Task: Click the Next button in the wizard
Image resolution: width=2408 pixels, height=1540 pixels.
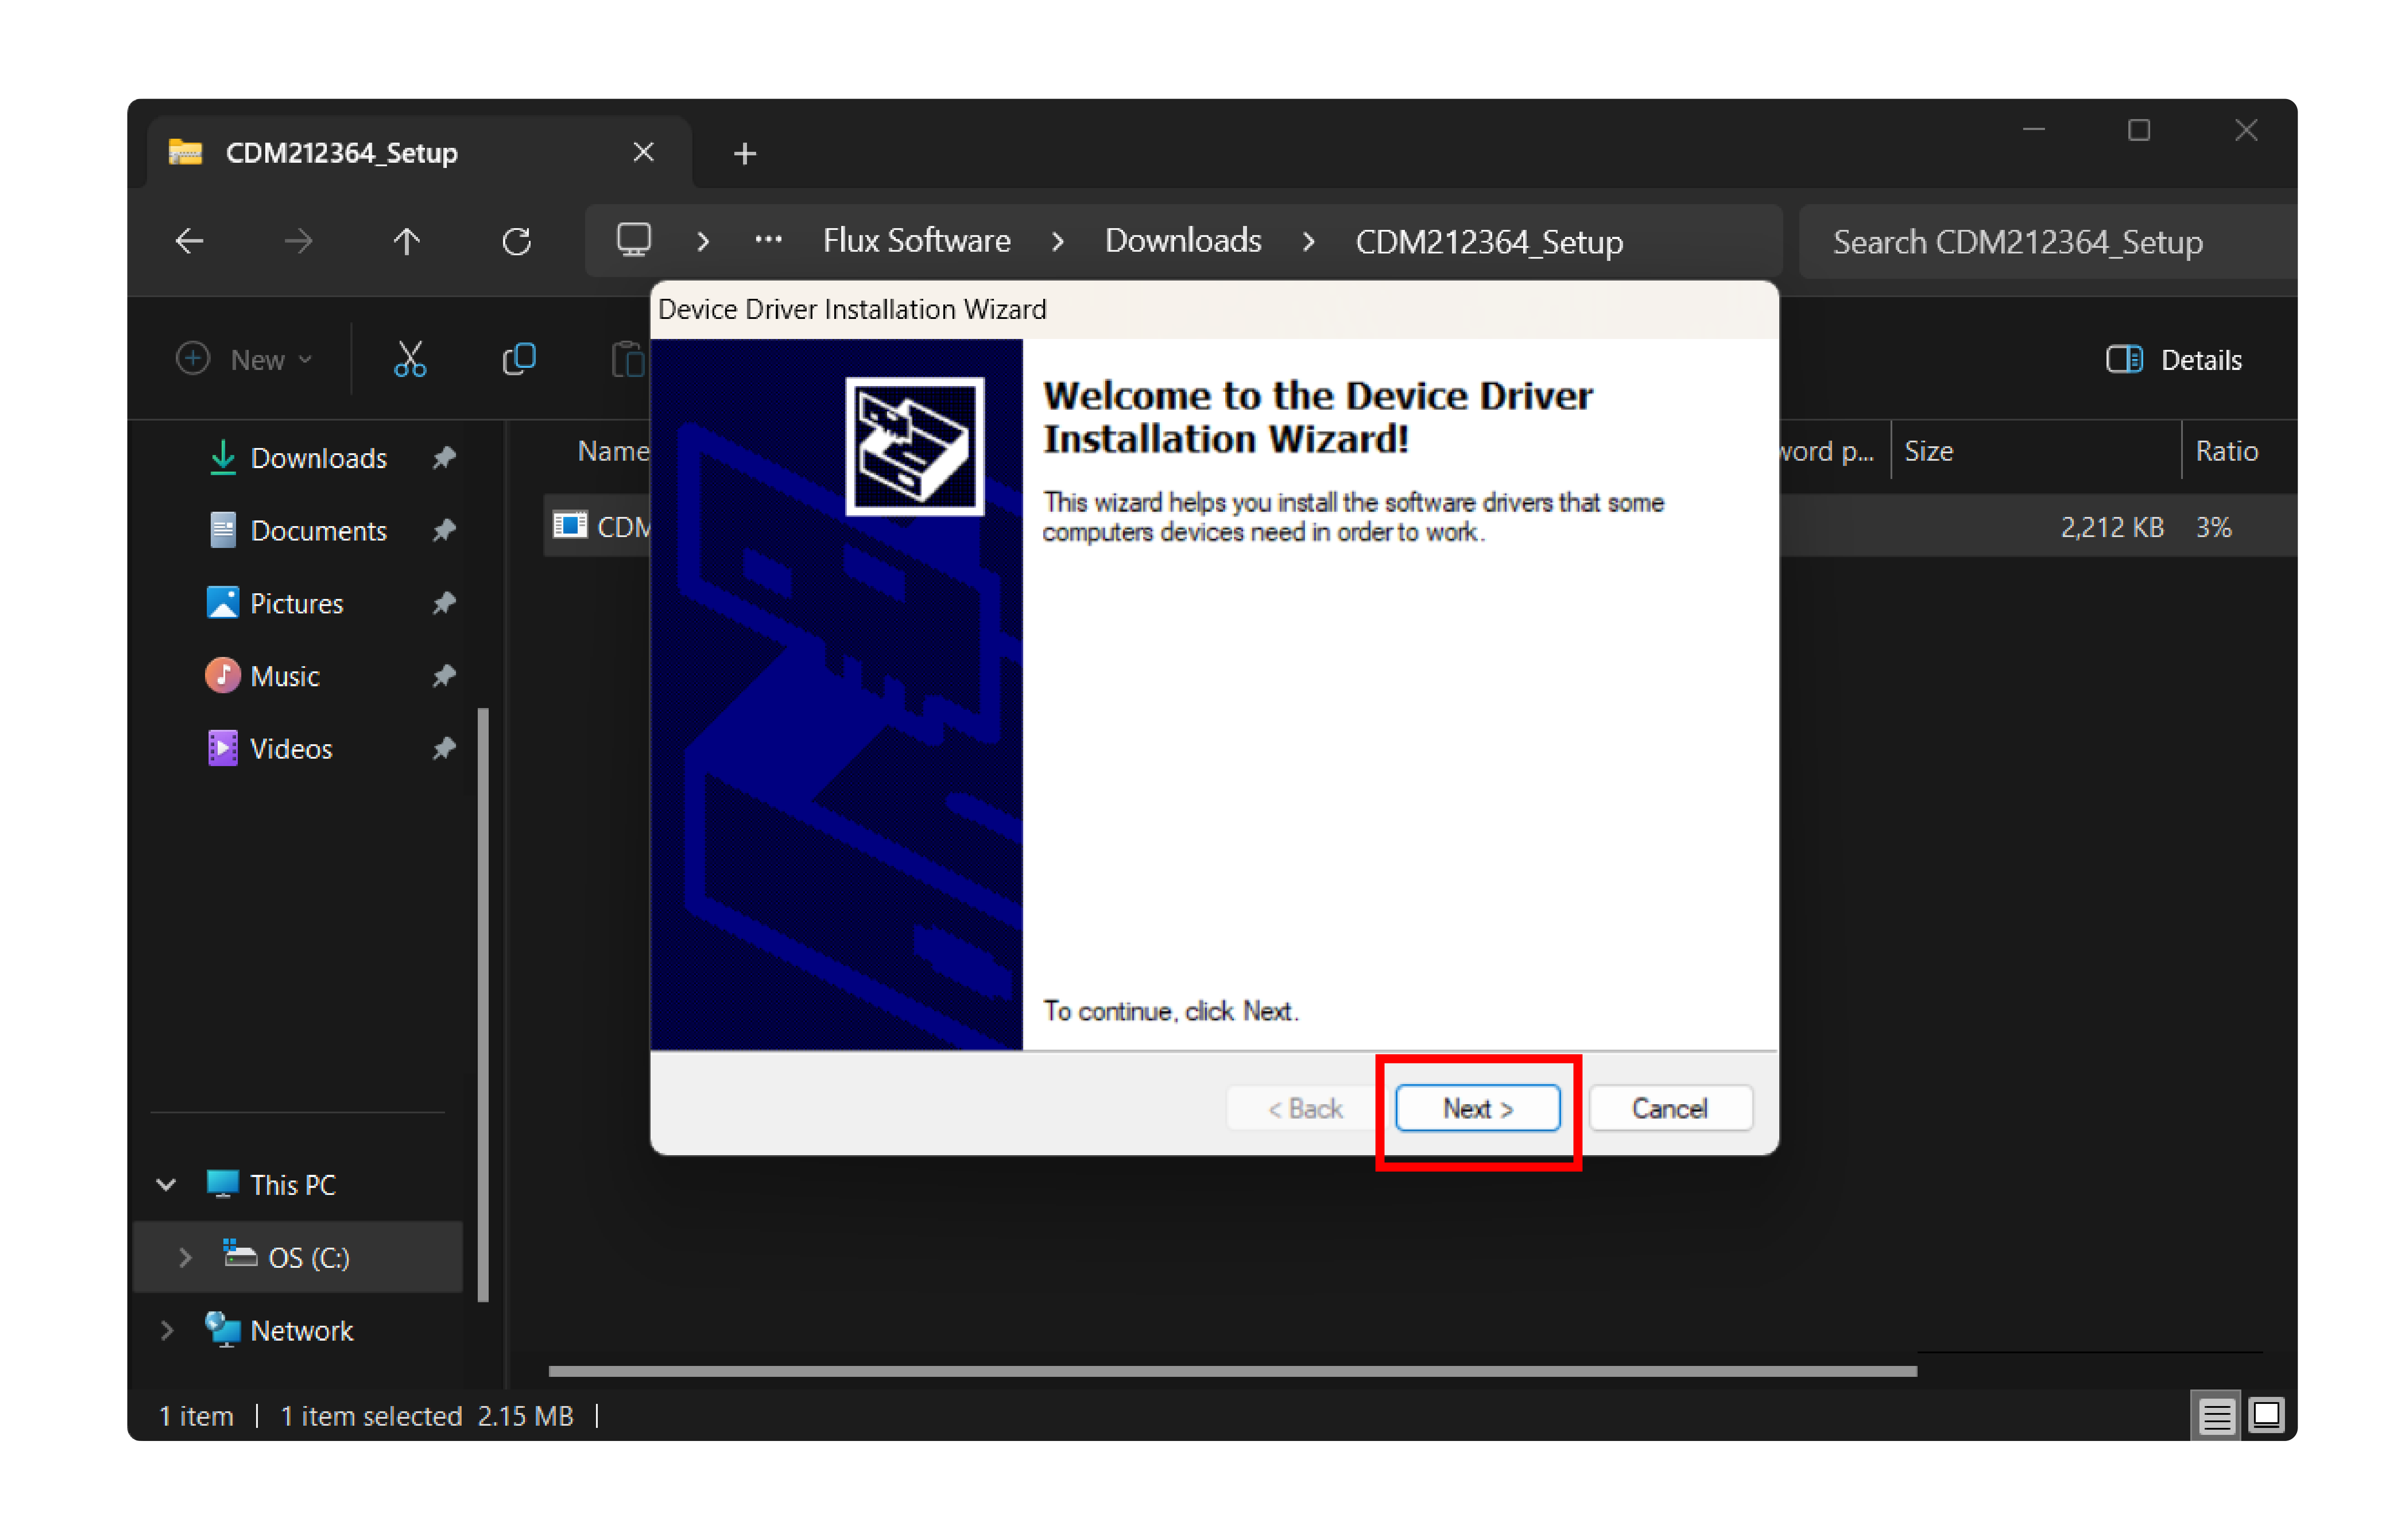Action: click(x=1477, y=1108)
